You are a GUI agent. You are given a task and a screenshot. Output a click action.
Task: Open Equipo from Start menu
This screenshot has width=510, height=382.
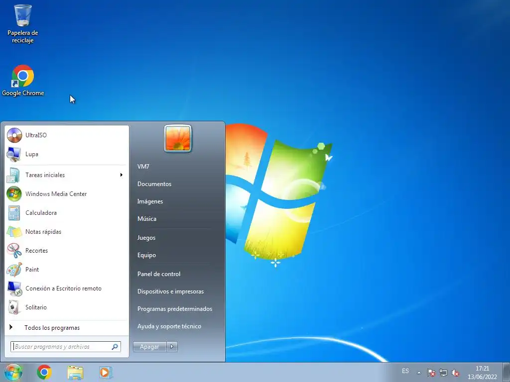click(x=146, y=255)
